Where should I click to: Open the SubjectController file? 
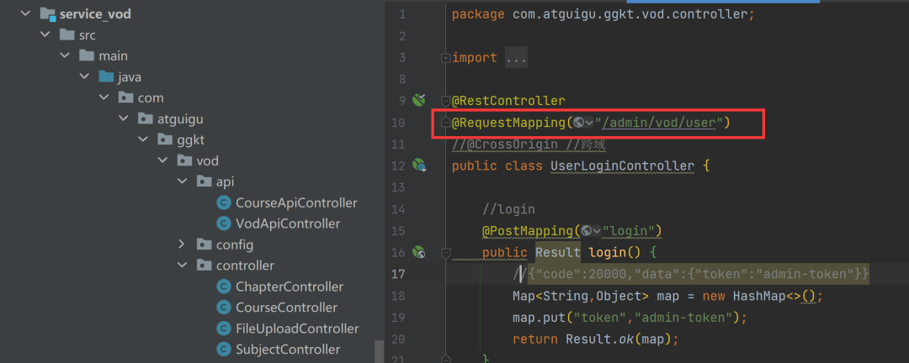tap(288, 350)
